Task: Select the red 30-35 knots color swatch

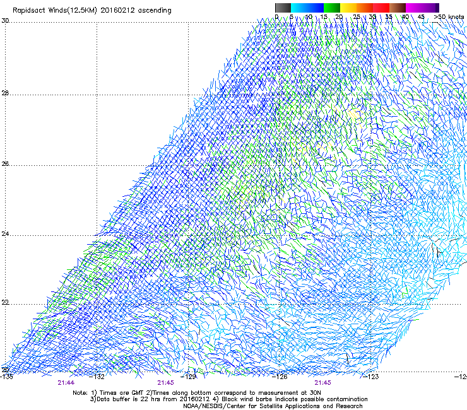Action: (381, 8)
